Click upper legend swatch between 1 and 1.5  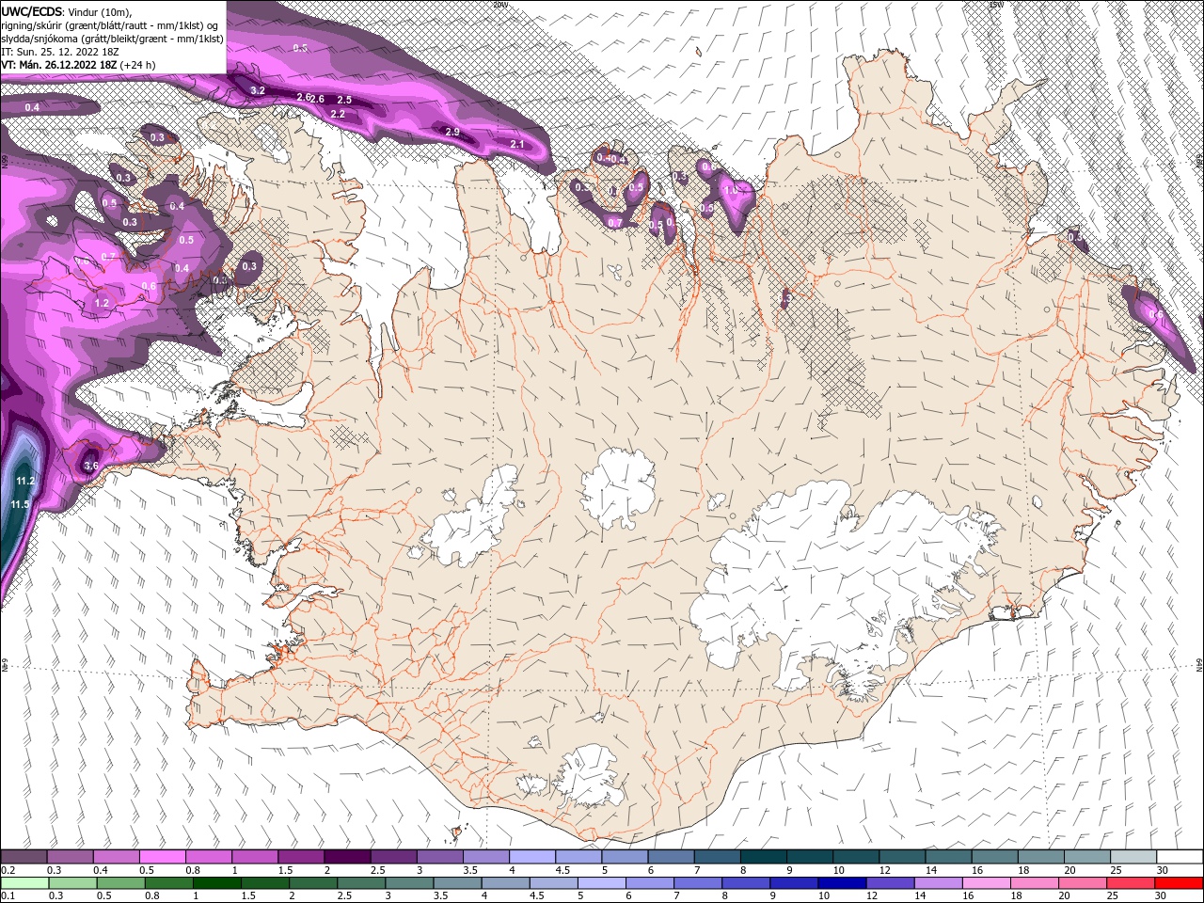(x=255, y=857)
